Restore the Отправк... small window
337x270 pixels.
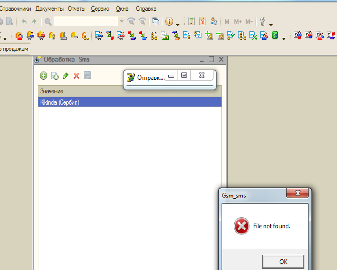click(x=184, y=75)
